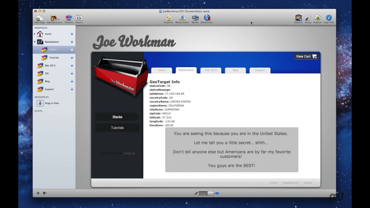Viewport: 370px width, 208px height.
Task: Switch to preview mode eye icon
Action: [x=217, y=194]
